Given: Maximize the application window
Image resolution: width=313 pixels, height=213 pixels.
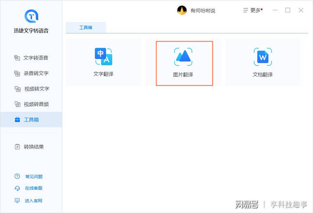Looking at the screenshot, I should pos(288,10).
